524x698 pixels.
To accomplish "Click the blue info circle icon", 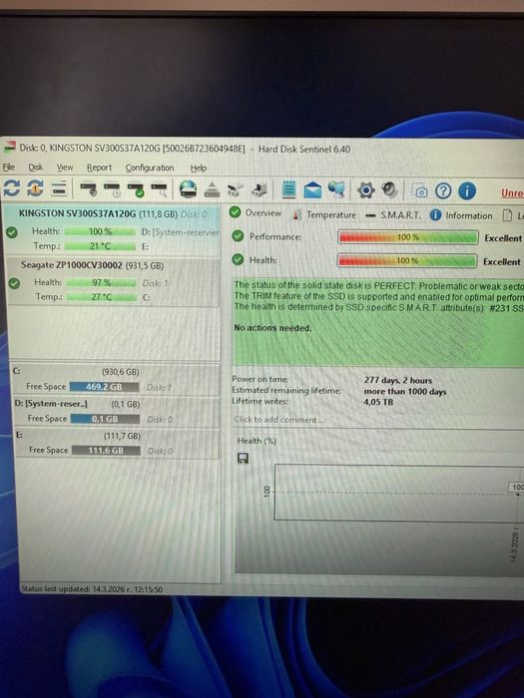I will (x=467, y=191).
